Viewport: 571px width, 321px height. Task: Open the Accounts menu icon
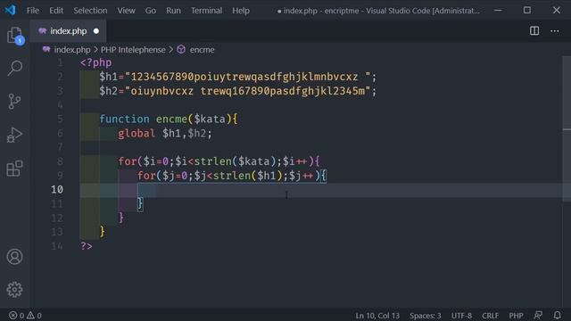(x=15, y=257)
